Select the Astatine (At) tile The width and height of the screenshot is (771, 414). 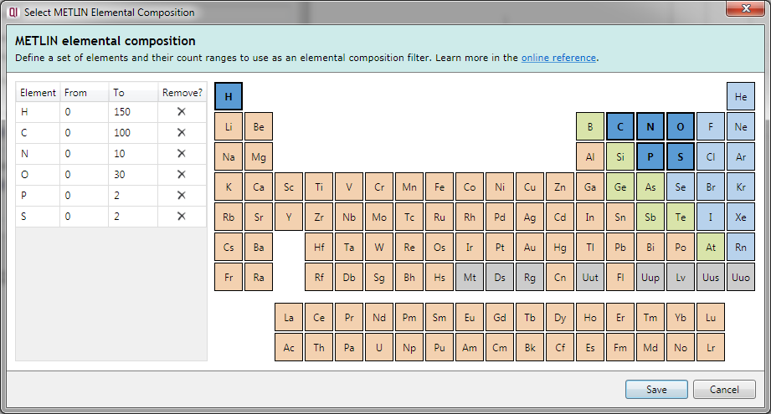711,247
